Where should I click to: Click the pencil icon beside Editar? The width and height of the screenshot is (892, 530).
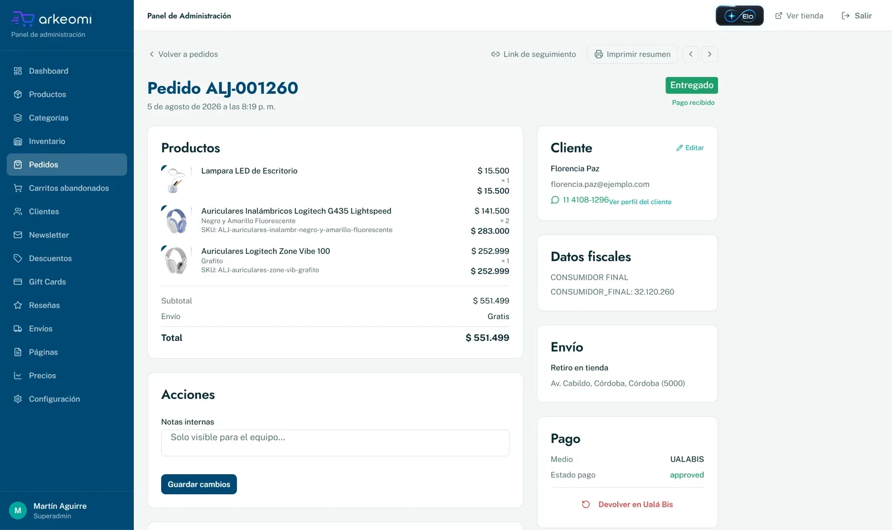pos(680,148)
